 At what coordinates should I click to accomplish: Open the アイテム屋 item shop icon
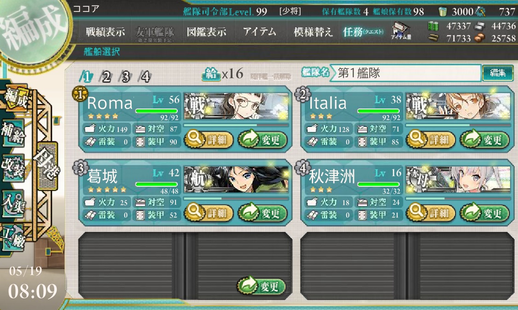click(401, 31)
